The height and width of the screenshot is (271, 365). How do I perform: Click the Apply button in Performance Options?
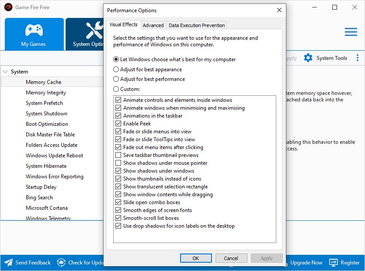267,258
